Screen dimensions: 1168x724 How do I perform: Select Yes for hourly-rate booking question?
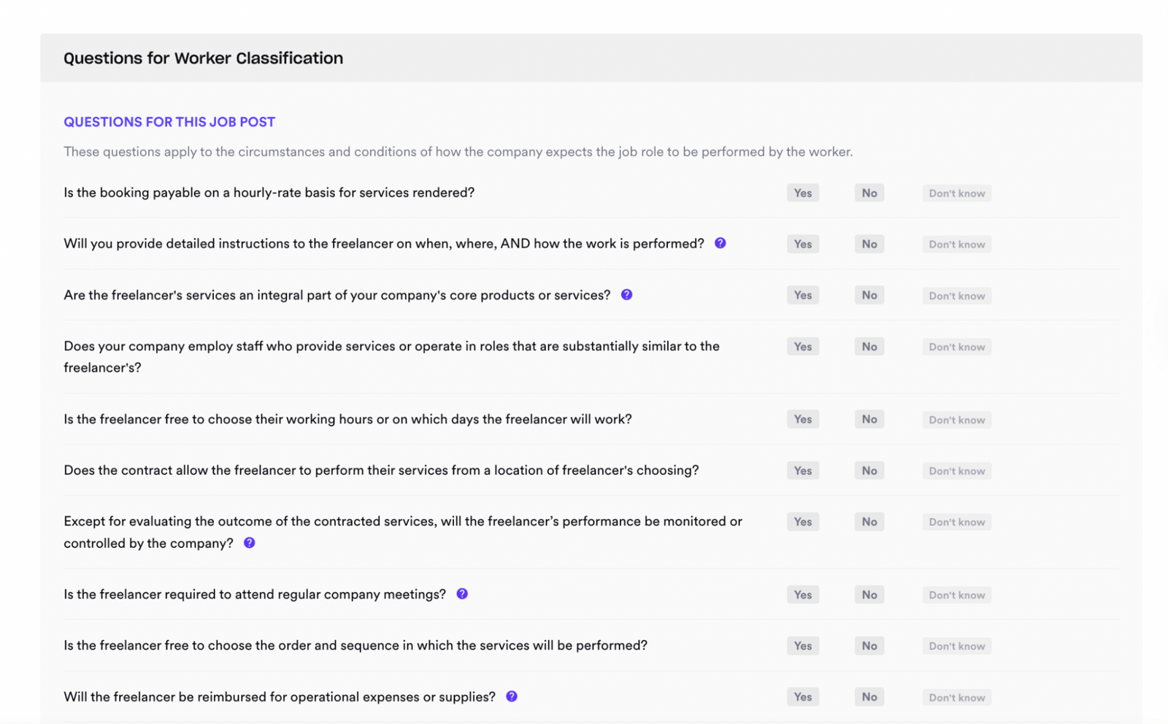pyautogui.click(x=802, y=193)
